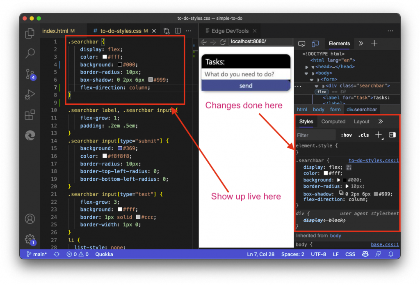The image size is (420, 285).
Task: Go back in the DevTools browser
Action: pyautogui.click(x=204, y=42)
